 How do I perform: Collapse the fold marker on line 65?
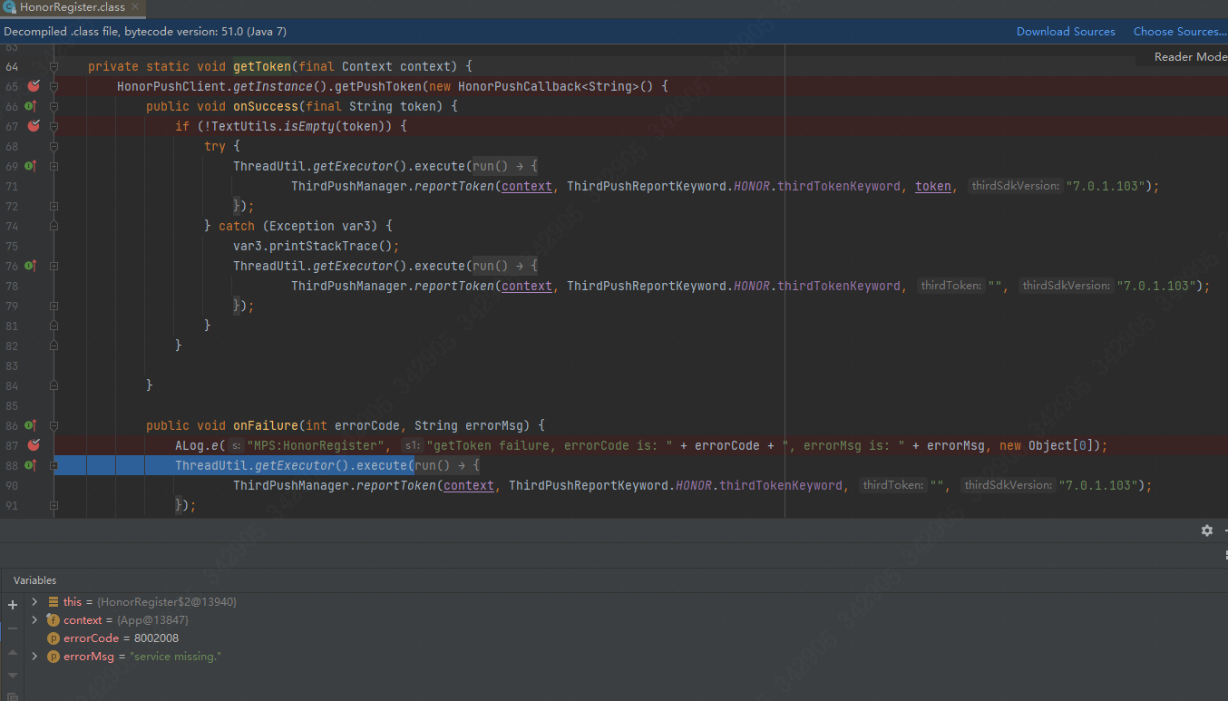(54, 86)
